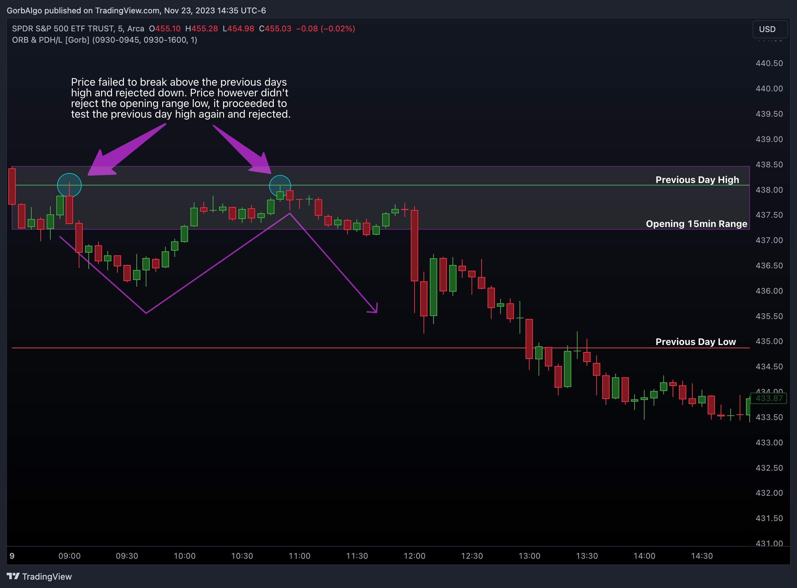Screen dimensions: 797x588
Task: Click the 10:00 time axis label
Action: tap(184, 556)
